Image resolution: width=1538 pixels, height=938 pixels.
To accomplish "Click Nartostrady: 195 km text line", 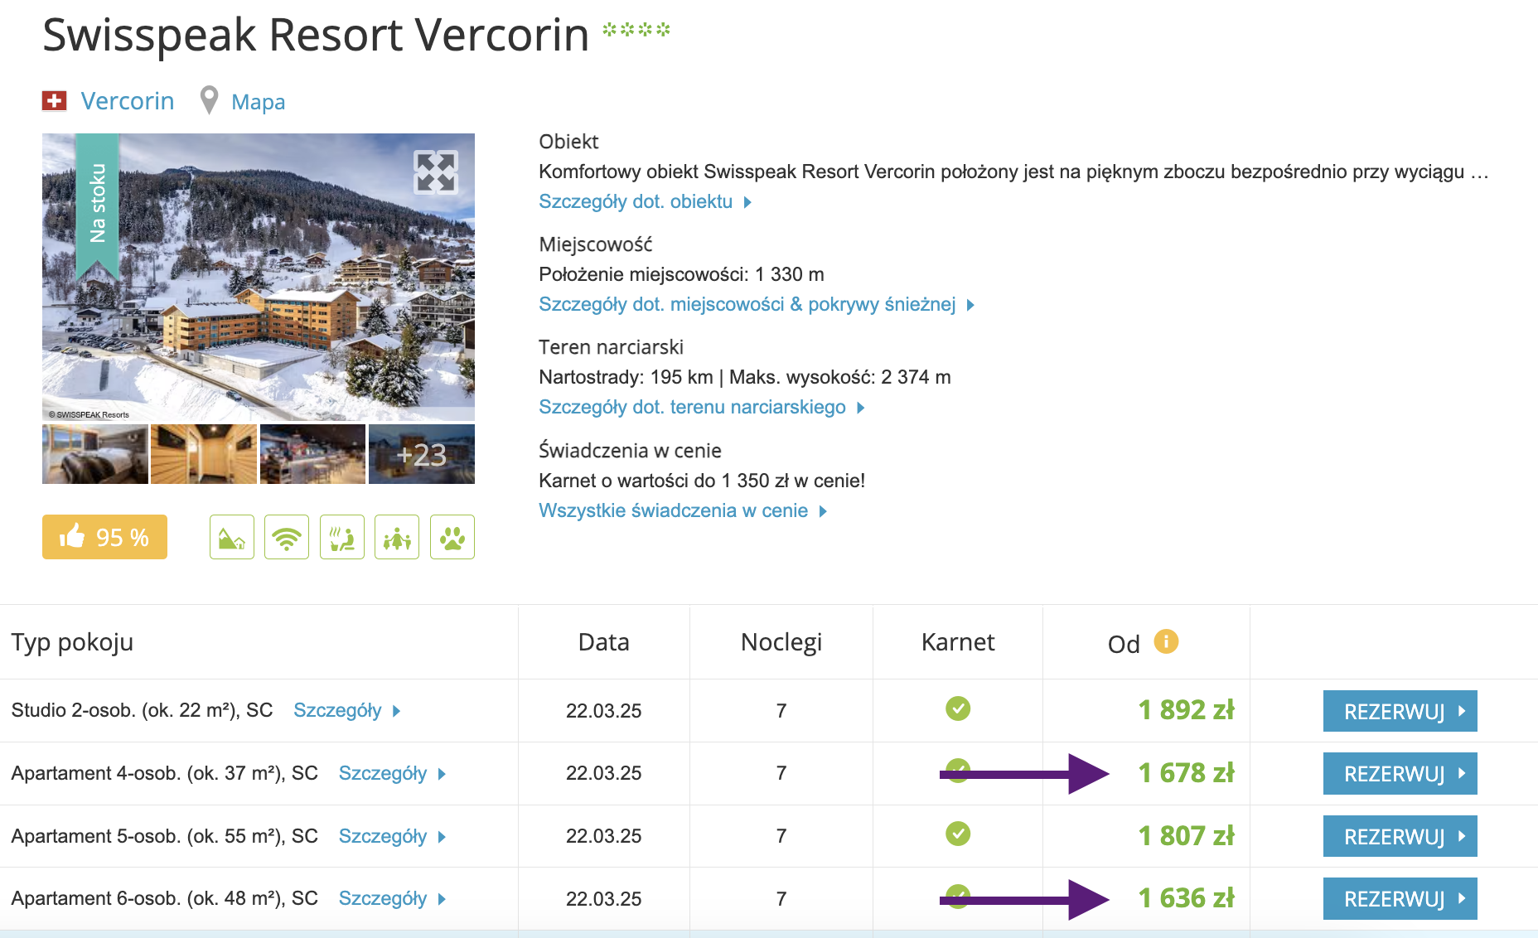I will pyautogui.click(x=745, y=377).
